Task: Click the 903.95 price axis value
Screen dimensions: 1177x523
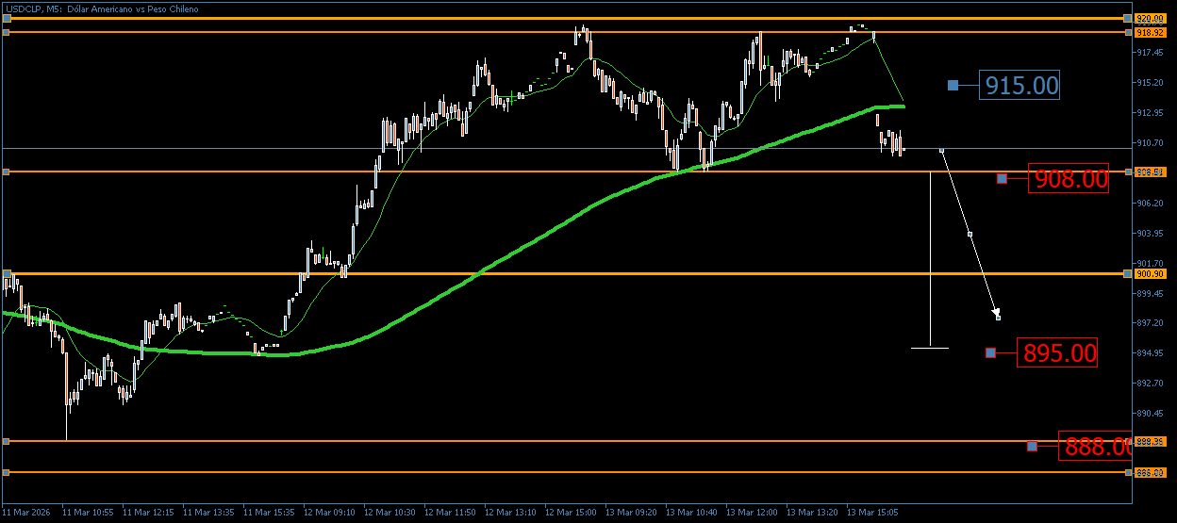Action: 1151,234
